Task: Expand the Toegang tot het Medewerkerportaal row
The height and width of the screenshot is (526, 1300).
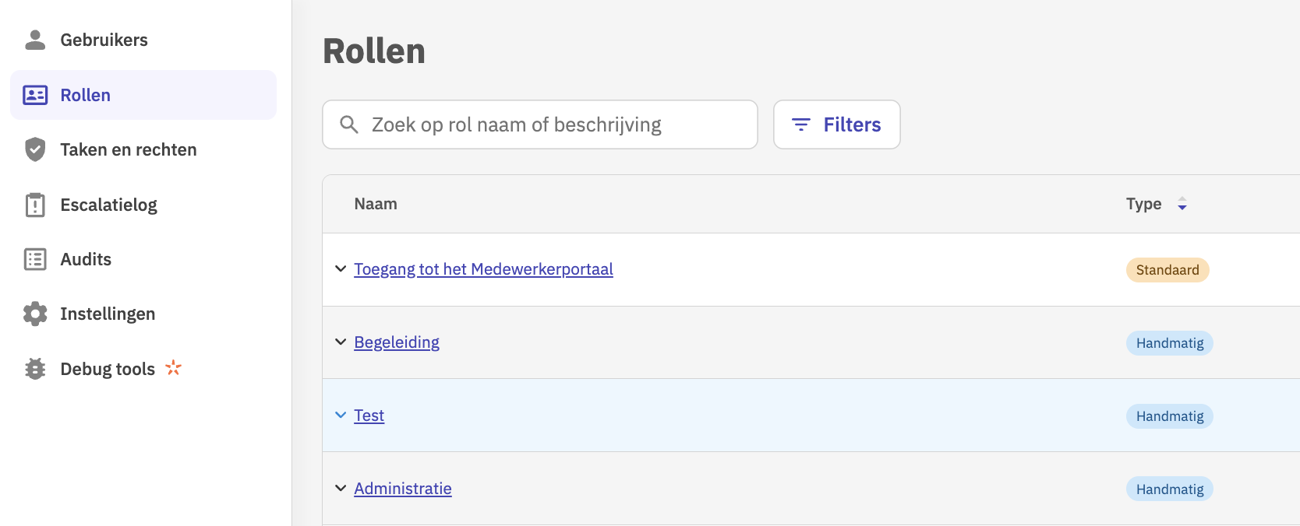Action: pos(341,269)
